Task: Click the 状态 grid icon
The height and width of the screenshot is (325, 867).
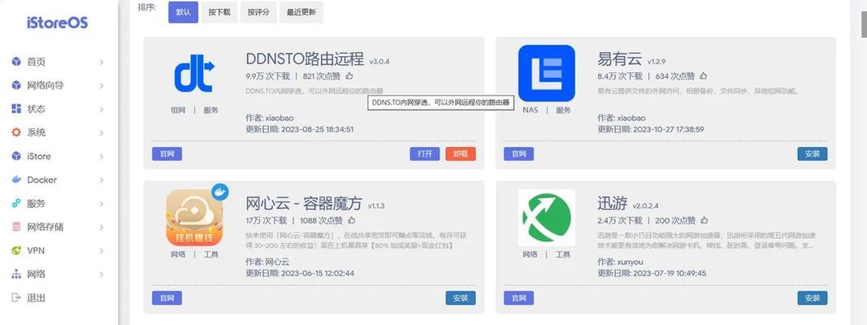Action: point(16,109)
